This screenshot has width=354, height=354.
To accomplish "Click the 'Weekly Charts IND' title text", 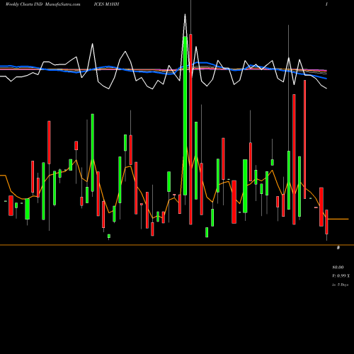I will (23, 4).
